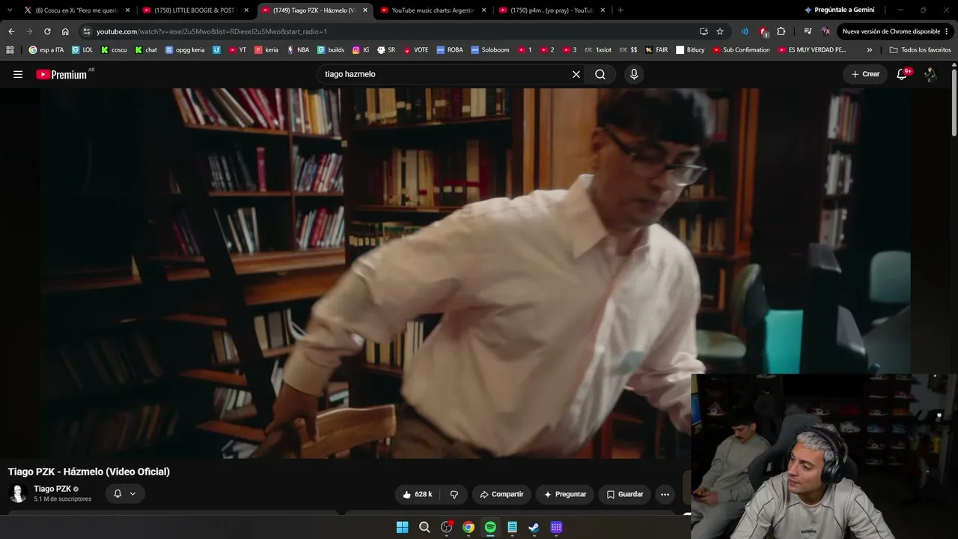This screenshot has height=539, width=958.
Task: Open Tiago PZK channel avatar
Action: (x=18, y=493)
